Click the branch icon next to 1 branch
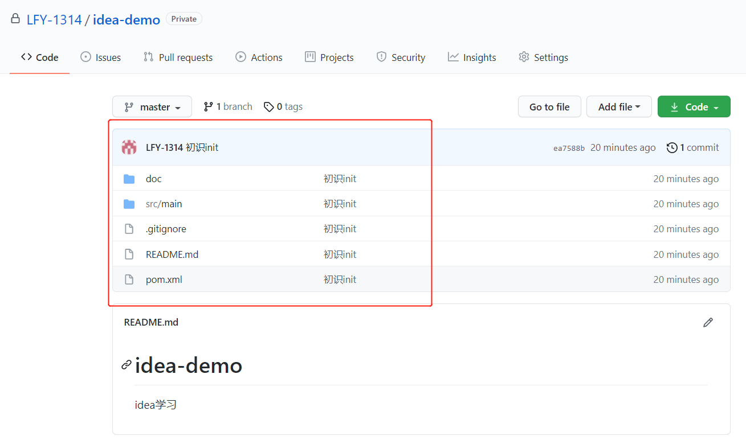746x444 pixels. [x=209, y=106]
